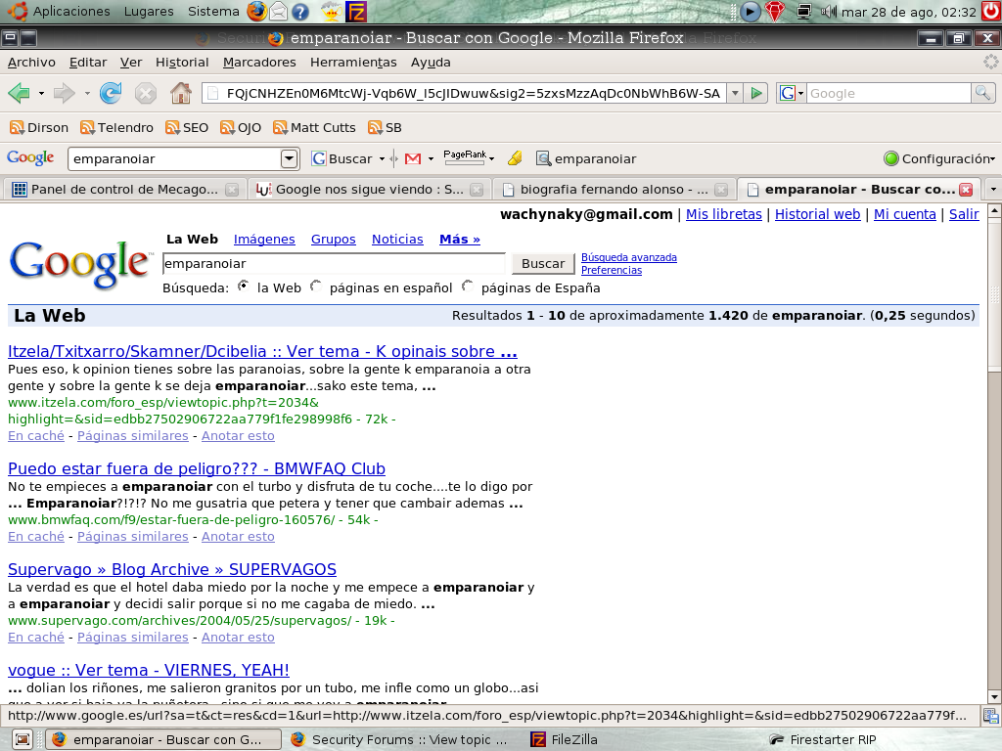The width and height of the screenshot is (1002, 751).
Task: Click the page's vertical scrollbar thumb
Action: (994, 295)
